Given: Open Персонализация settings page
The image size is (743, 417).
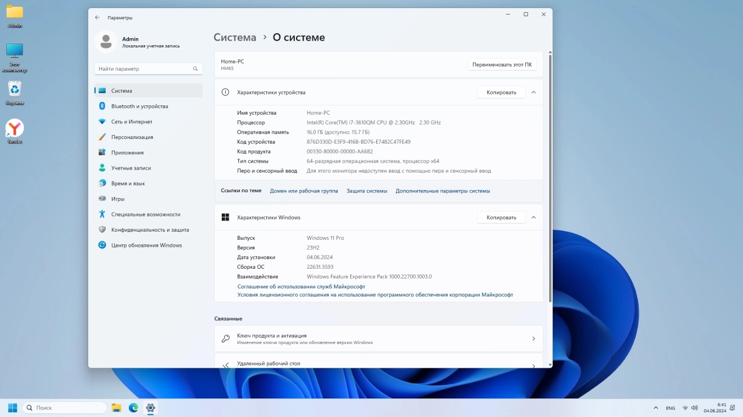Looking at the screenshot, I should (149, 137).
